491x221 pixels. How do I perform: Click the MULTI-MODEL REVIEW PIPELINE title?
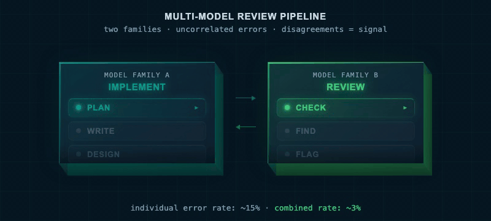click(245, 17)
